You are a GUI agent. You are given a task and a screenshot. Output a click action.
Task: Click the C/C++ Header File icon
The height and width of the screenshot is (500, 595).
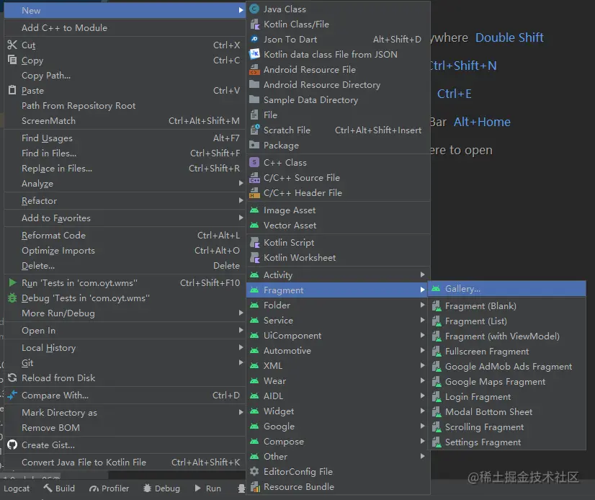(x=254, y=193)
